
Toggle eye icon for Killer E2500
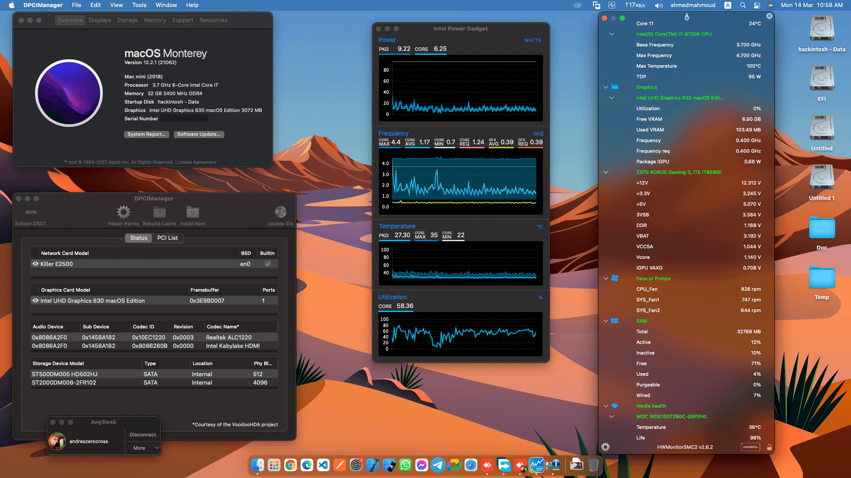[x=35, y=264]
